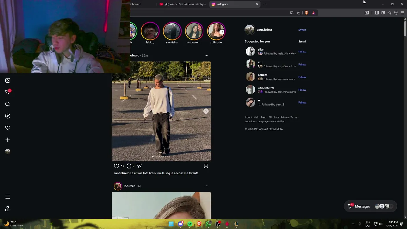
Task: Open the More hamburger menu in sidebar
Action: tap(8, 197)
